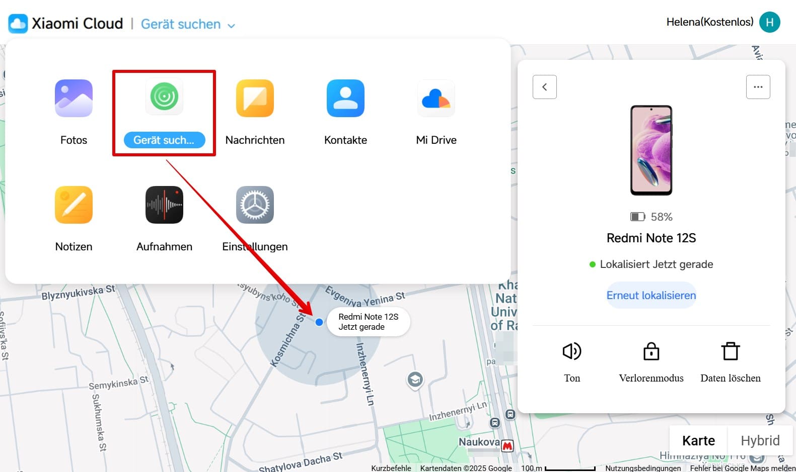Click the Notizen label
The image size is (796, 472).
point(74,247)
